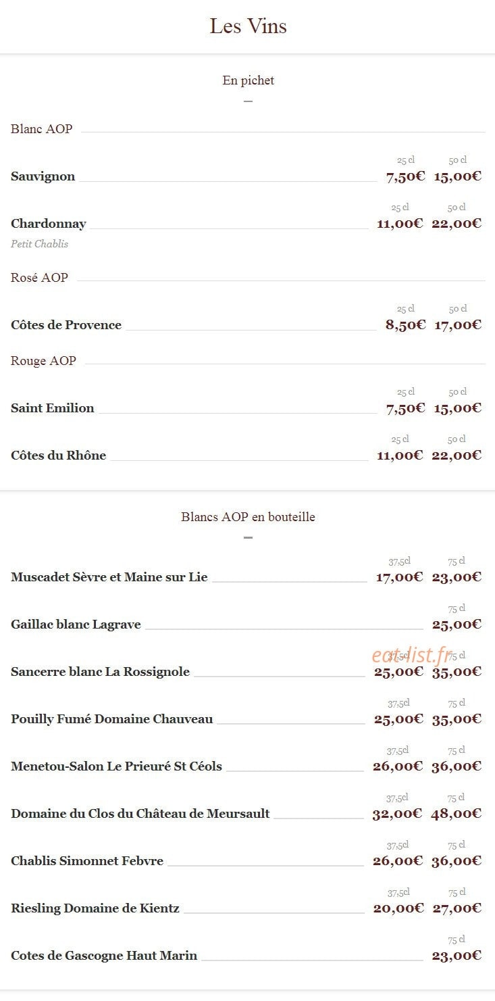
Task: Select Chablis Simonnet Febvre
Action: coord(87,861)
